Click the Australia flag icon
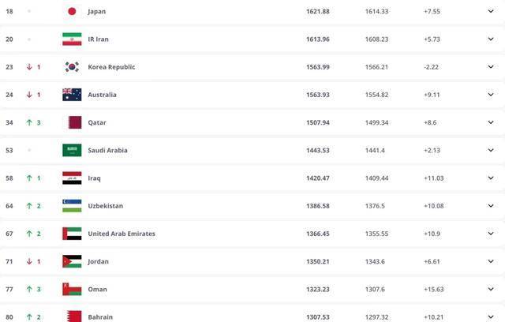 point(72,95)
